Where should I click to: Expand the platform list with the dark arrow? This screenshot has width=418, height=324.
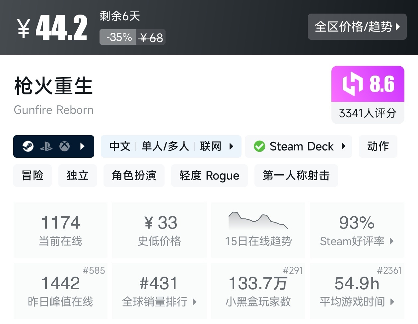click(x=82, y=146)
